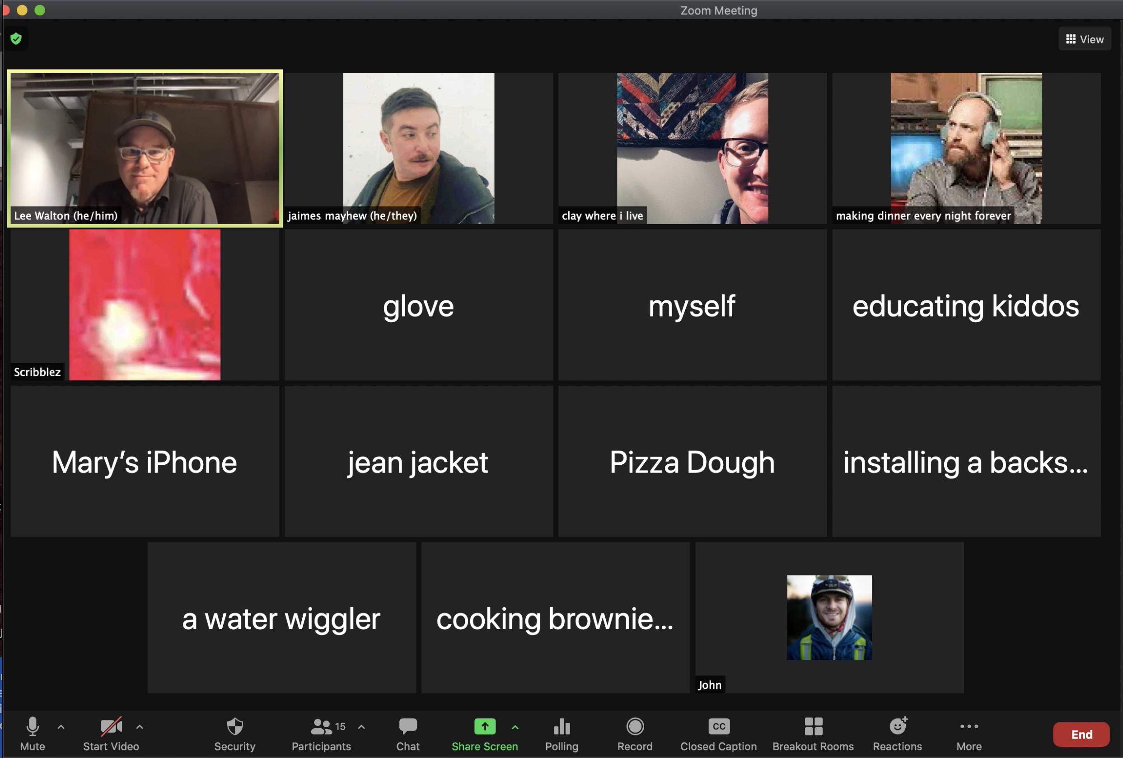The width and height of the screenshot is (1123, 758).
Task: Open the Polling bar chart icon
Action: point(561,733)
